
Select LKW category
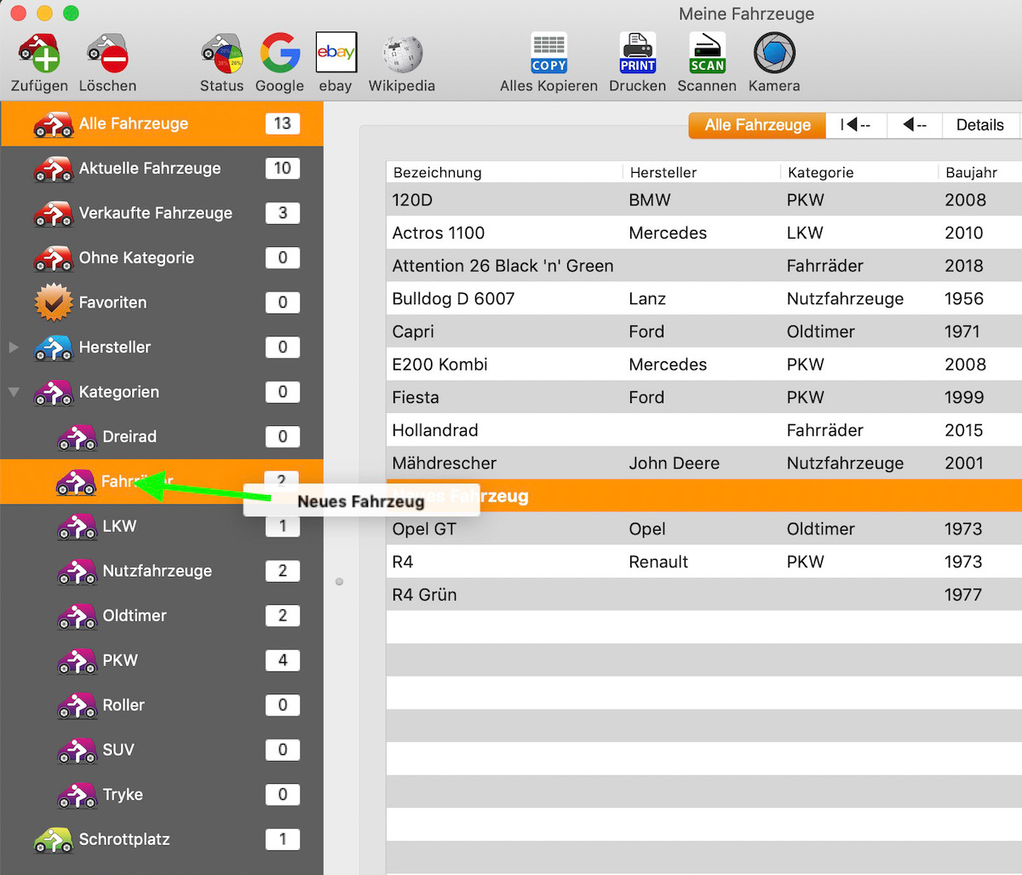[162, 526]
